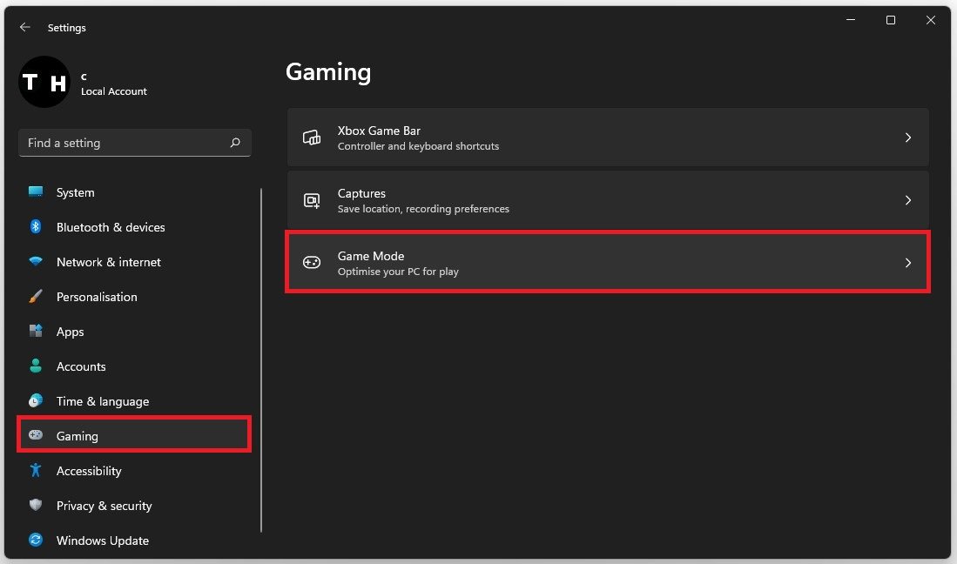
Task: Click the Time & language clock icon
Action: coord(36,400)
